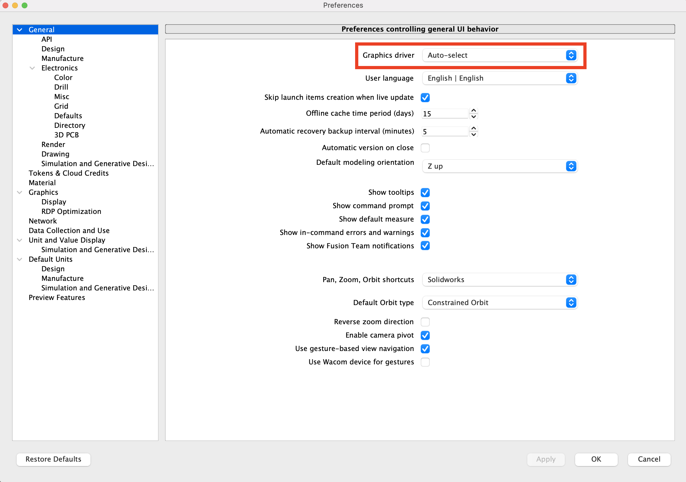
Task: Toggle Reverse zoom direction checkbox
Action: pos(426,320)
